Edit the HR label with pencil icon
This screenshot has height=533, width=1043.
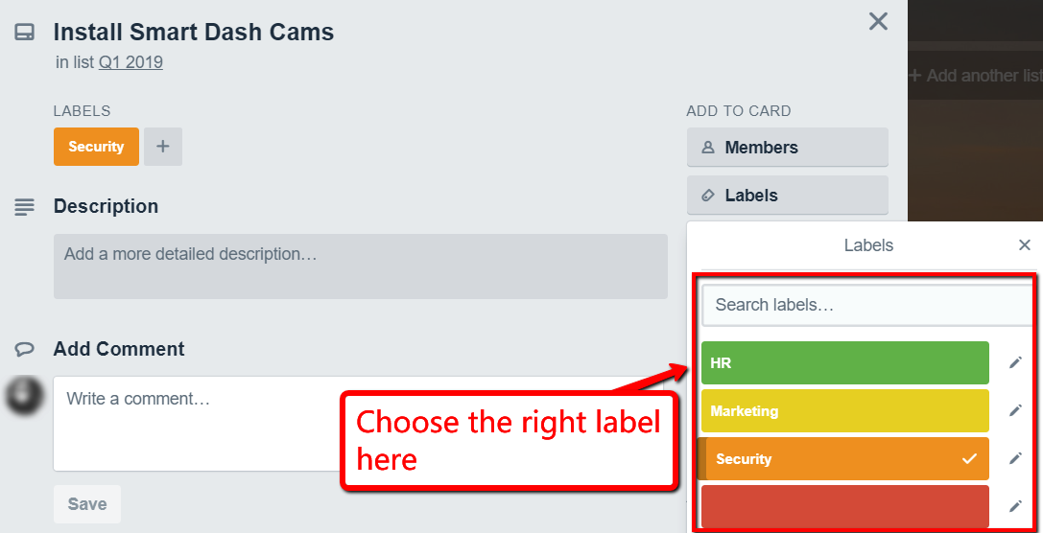[x=1015, y=362]
